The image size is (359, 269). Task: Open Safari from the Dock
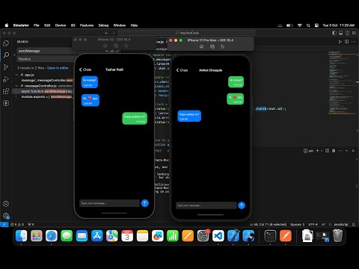click(52, 235)
